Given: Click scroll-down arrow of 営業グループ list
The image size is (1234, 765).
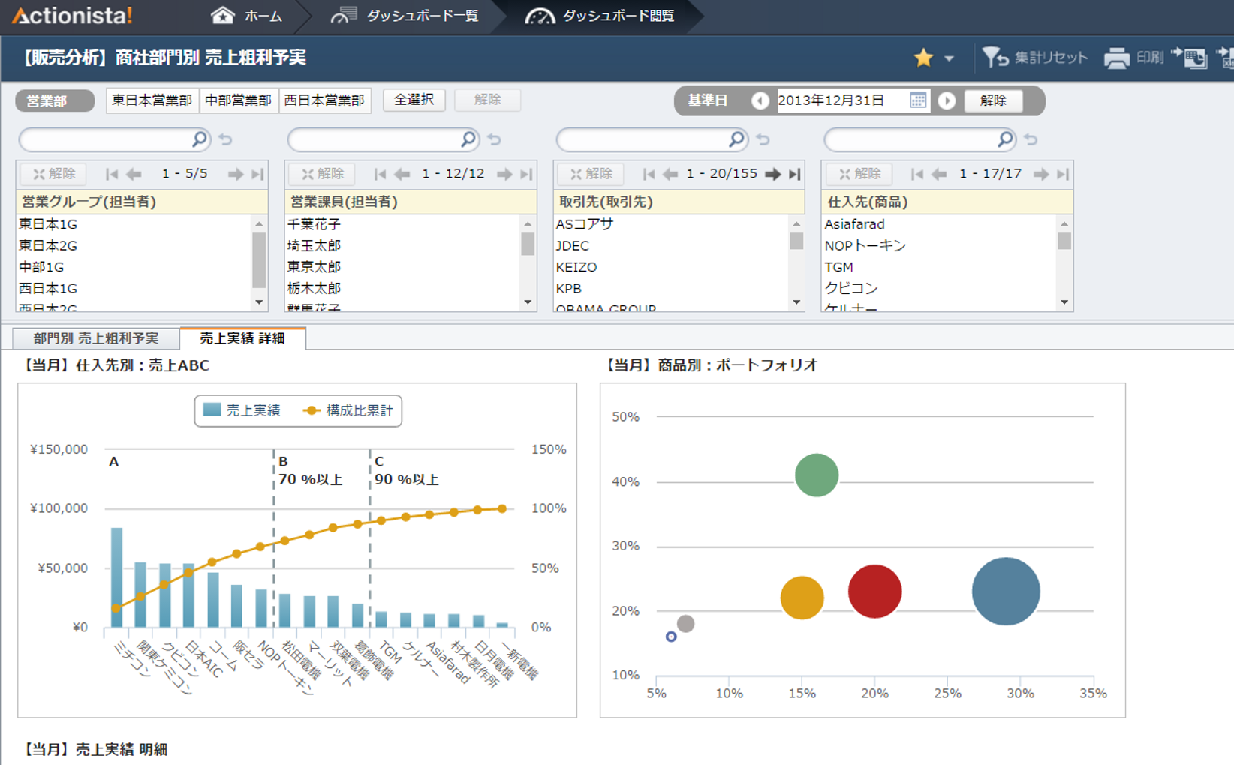Looking at the screenshot, I should 259,302.
